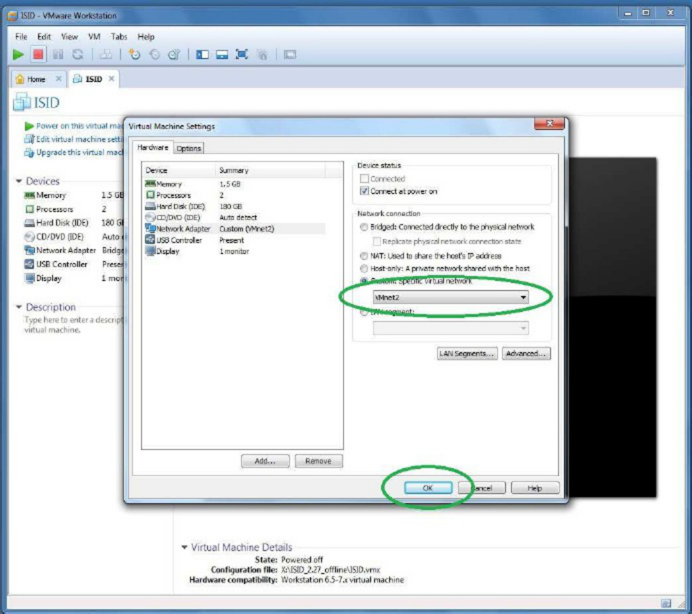This screenshot has height=614, width=692.
Task: Collapse the Virtual Machine Details section
Action: (184, 547)
